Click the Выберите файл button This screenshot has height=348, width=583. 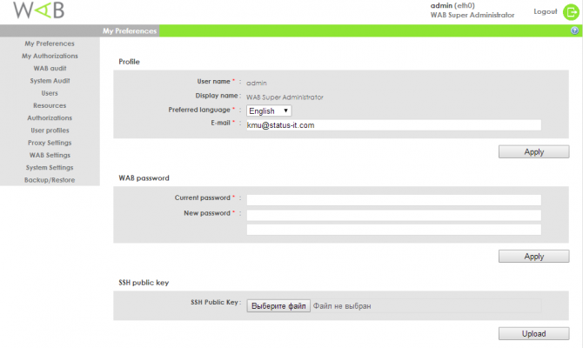(x=278, y=306)
